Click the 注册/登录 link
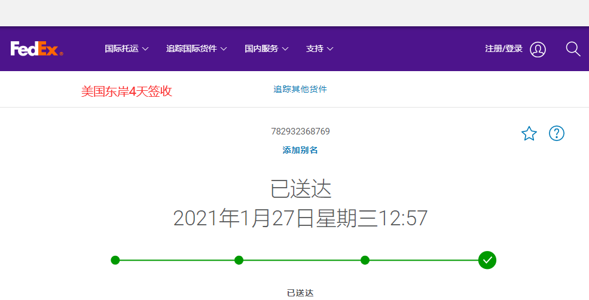589x300 pixels. [x=503, y=48]
